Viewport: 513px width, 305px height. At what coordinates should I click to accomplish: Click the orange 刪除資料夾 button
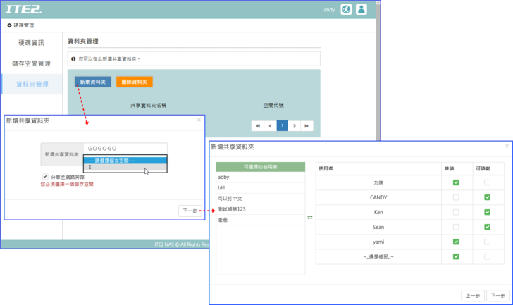click(134, 82)
